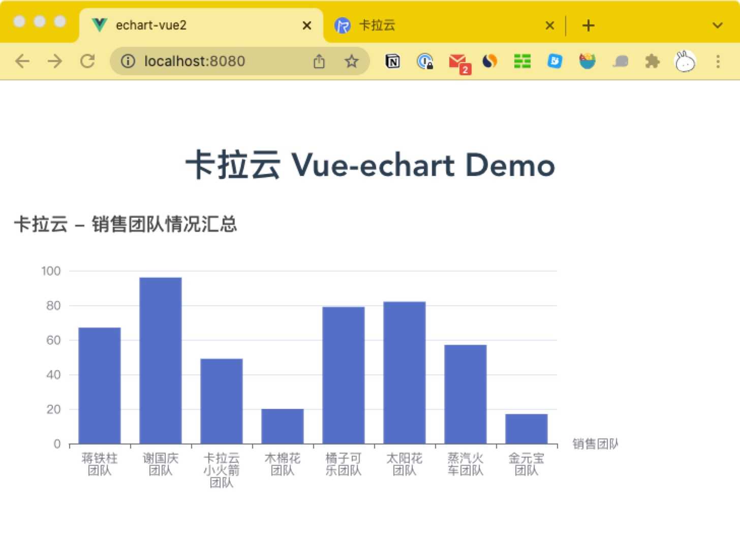Click the y-axis value 100
Viewport: 740px width, 533px height.
point(51,271)
